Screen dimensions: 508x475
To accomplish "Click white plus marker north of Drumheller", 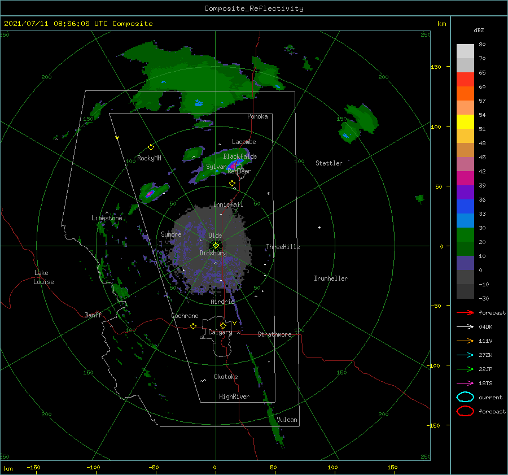I will click(319, 227).
